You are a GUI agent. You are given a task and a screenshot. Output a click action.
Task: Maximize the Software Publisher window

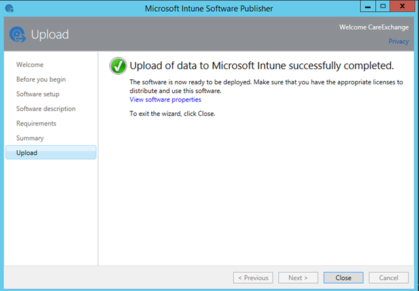pyautogui.click(x=382, y=7)
